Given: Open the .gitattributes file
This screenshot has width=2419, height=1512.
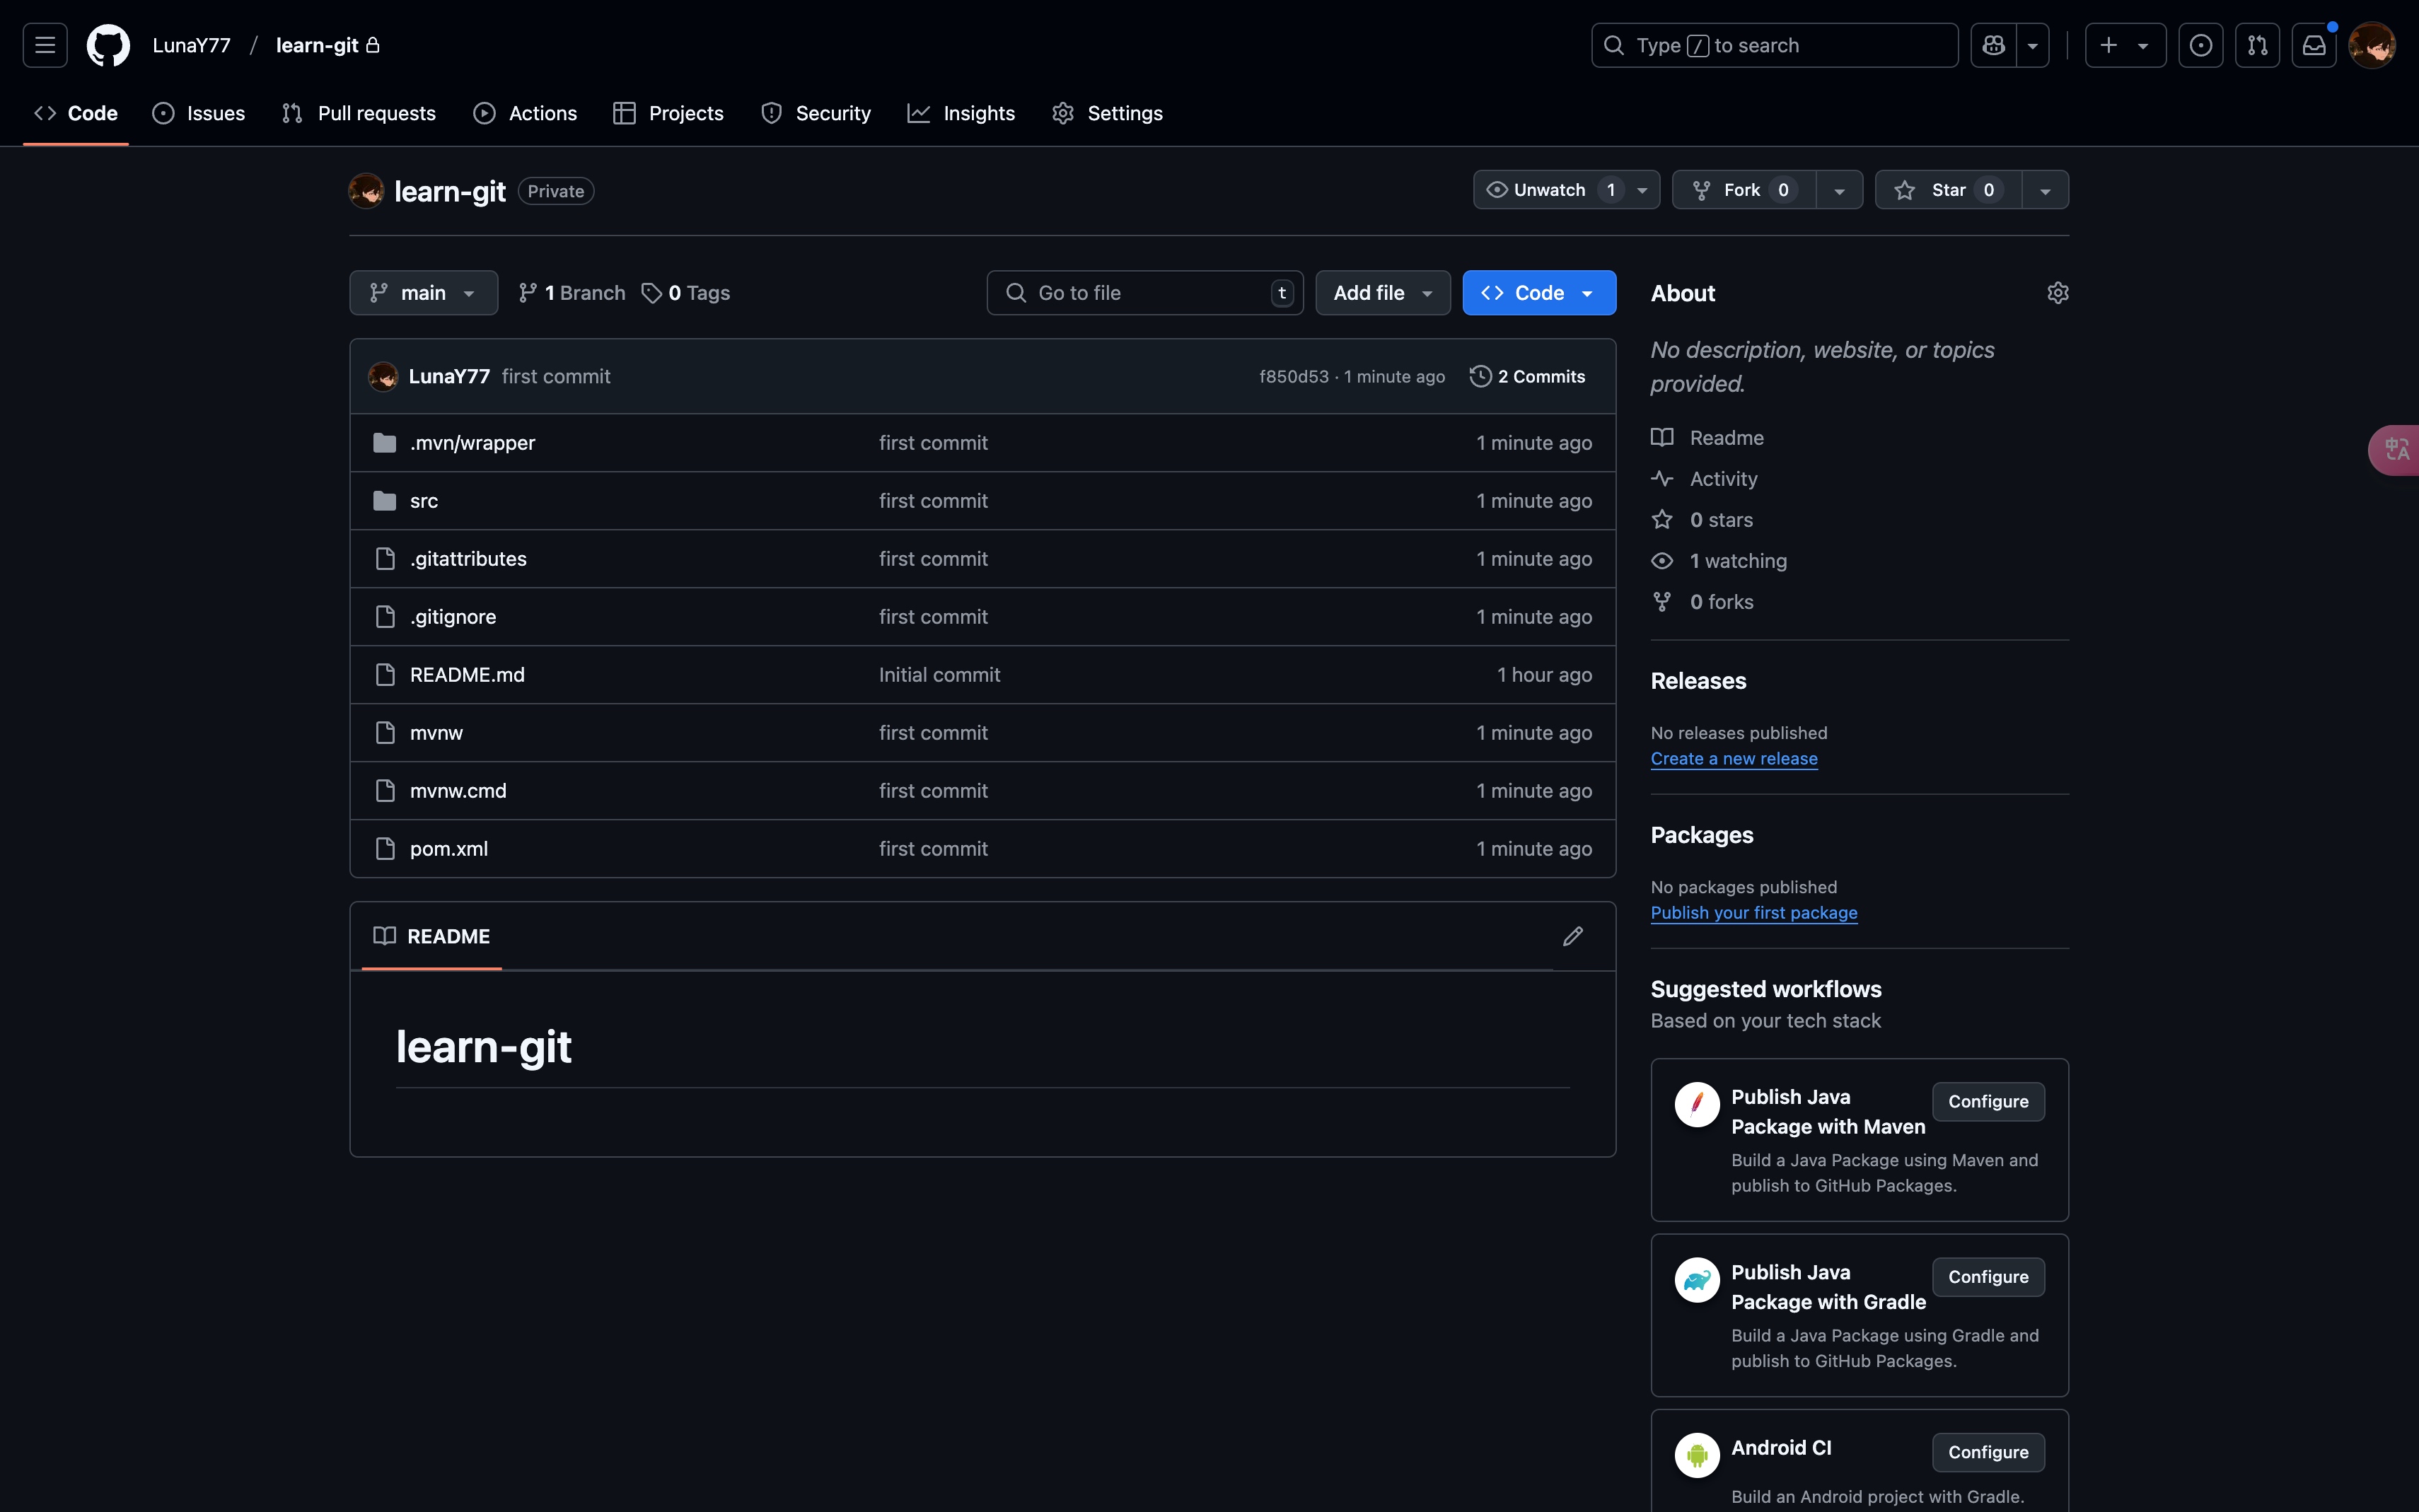Looking at the screenshot, I should pyautogui.click(x=468, y=559).
